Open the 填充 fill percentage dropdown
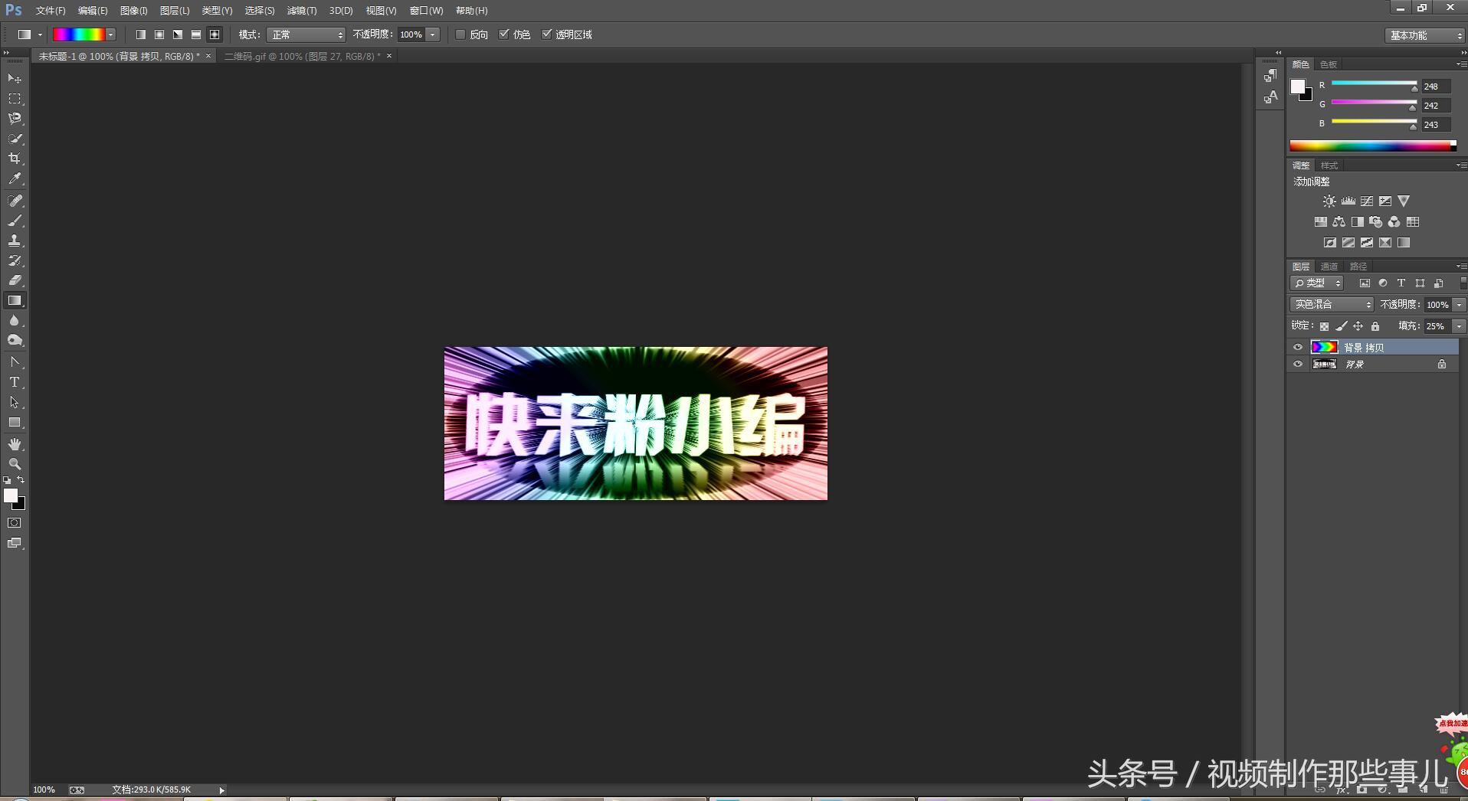 tap(1459, 325)
